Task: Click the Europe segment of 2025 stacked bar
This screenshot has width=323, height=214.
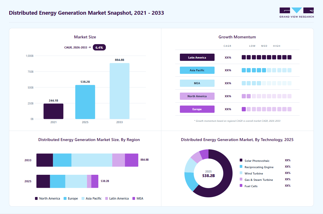Action: 58,181
